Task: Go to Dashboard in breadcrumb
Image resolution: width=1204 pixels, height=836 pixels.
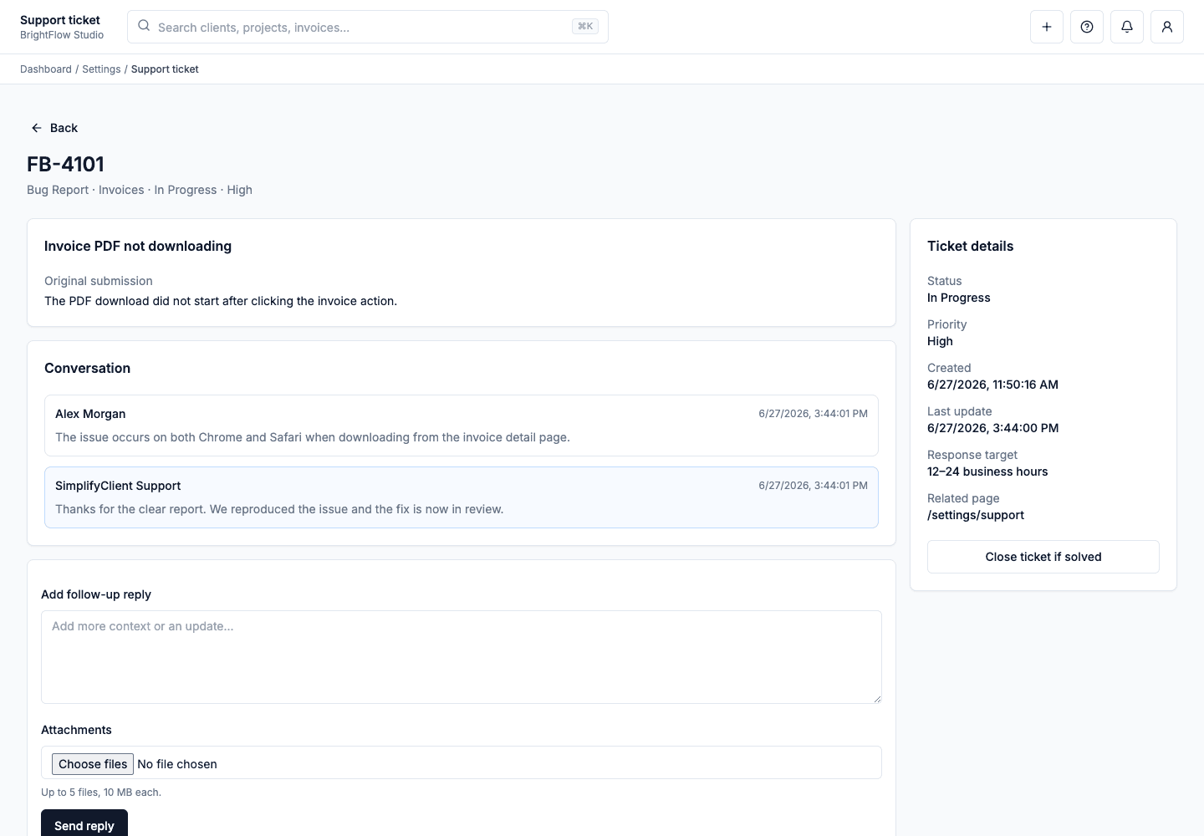Action: click(x=46, y=69)
